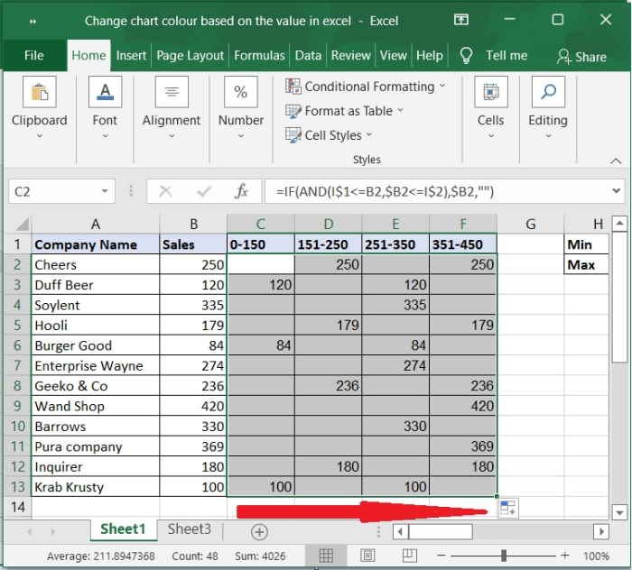Switch to the Sheet3 worksheet tab
Image resolution: width=632 pixels, height=570 pixels.
(189, 529)
